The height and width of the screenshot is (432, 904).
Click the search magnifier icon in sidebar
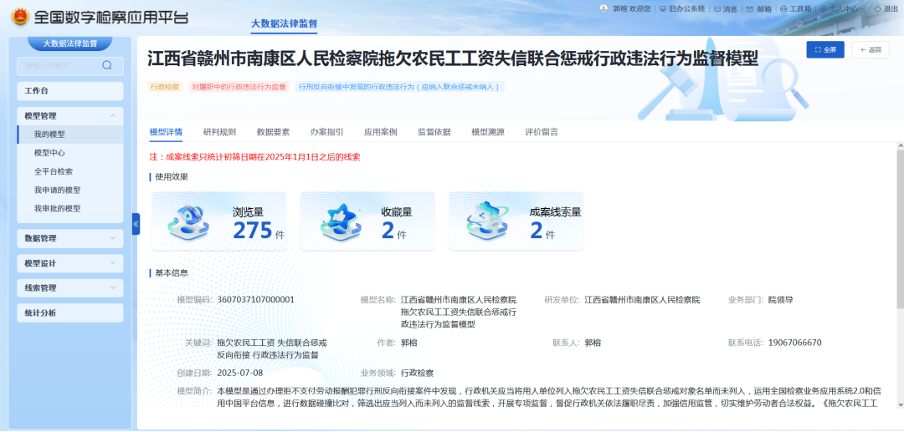tap(106, 65)
